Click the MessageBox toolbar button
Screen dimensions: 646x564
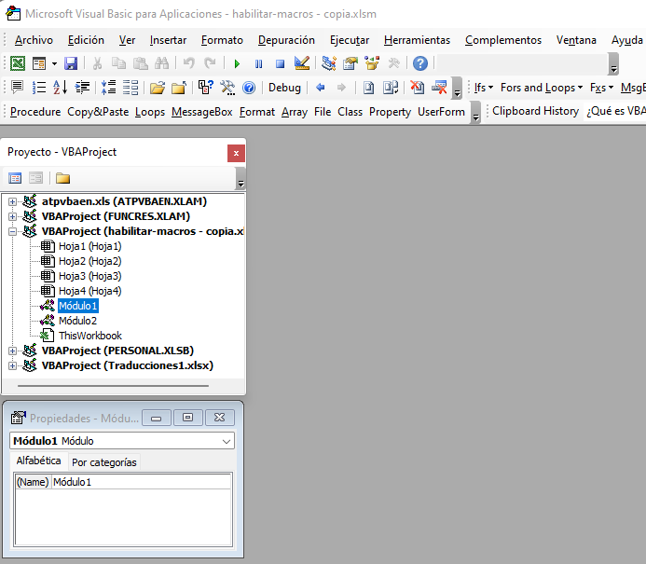[x=202, y=112]
